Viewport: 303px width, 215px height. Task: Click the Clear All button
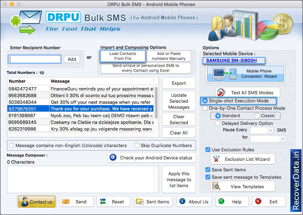179,133
